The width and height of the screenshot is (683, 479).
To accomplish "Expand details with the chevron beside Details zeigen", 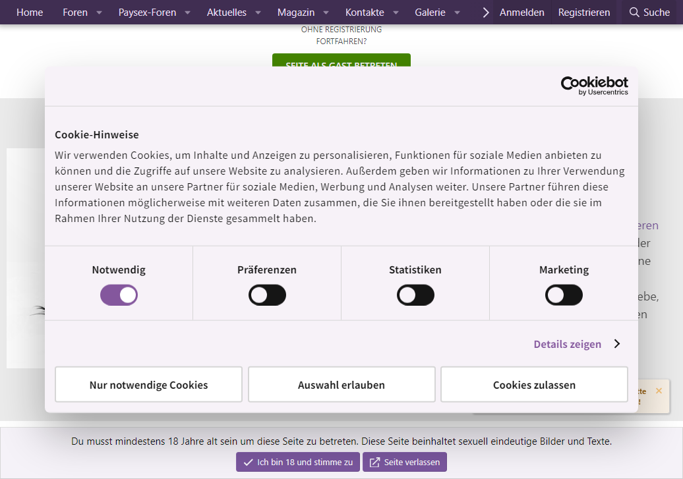I will click(x=617, y=344).
